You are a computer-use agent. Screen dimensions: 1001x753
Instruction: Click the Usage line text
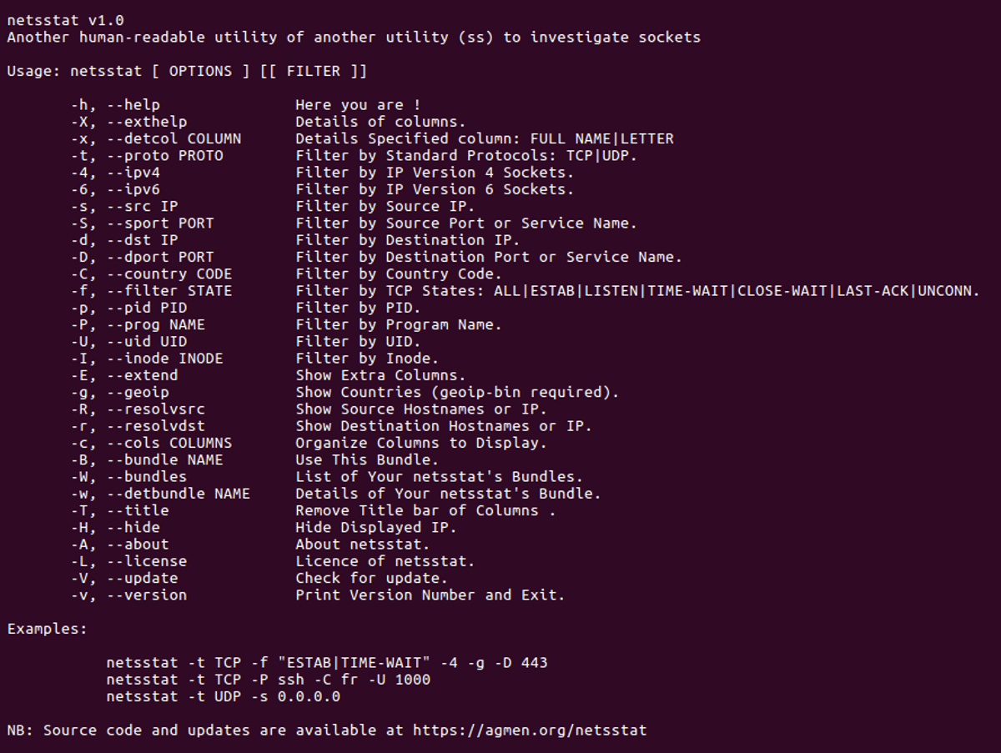[x=187, y=72]
